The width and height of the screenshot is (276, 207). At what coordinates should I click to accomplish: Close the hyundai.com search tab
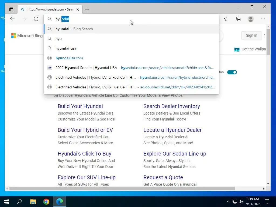(78, 9)
